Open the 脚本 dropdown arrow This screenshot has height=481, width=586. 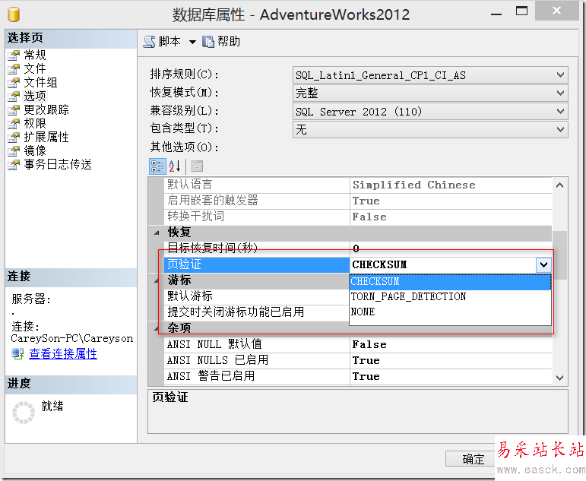(192, 42)
